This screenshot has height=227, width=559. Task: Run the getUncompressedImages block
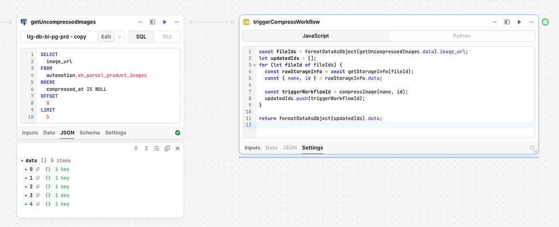click(165, 22)
